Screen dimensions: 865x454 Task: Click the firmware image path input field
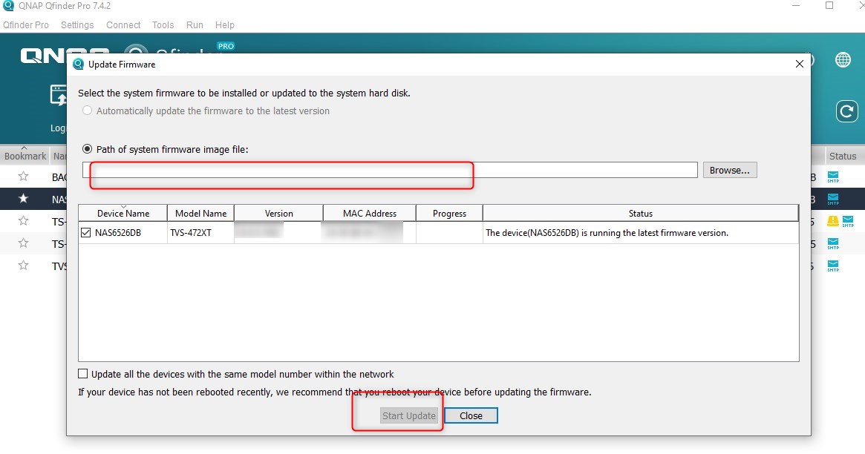click(x=390, y=171)
